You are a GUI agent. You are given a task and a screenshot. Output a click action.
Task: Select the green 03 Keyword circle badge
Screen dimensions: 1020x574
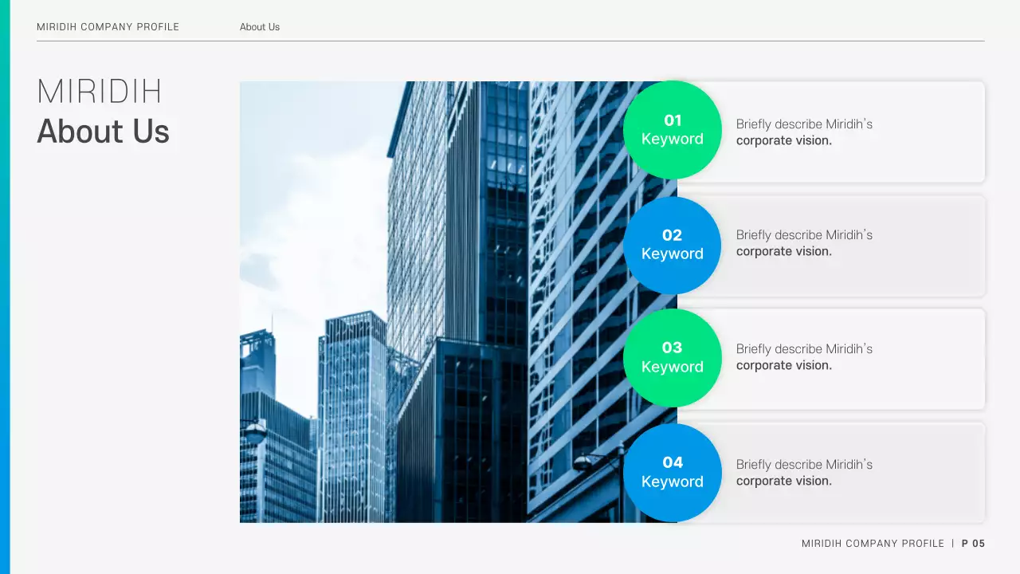click(673, 357)
